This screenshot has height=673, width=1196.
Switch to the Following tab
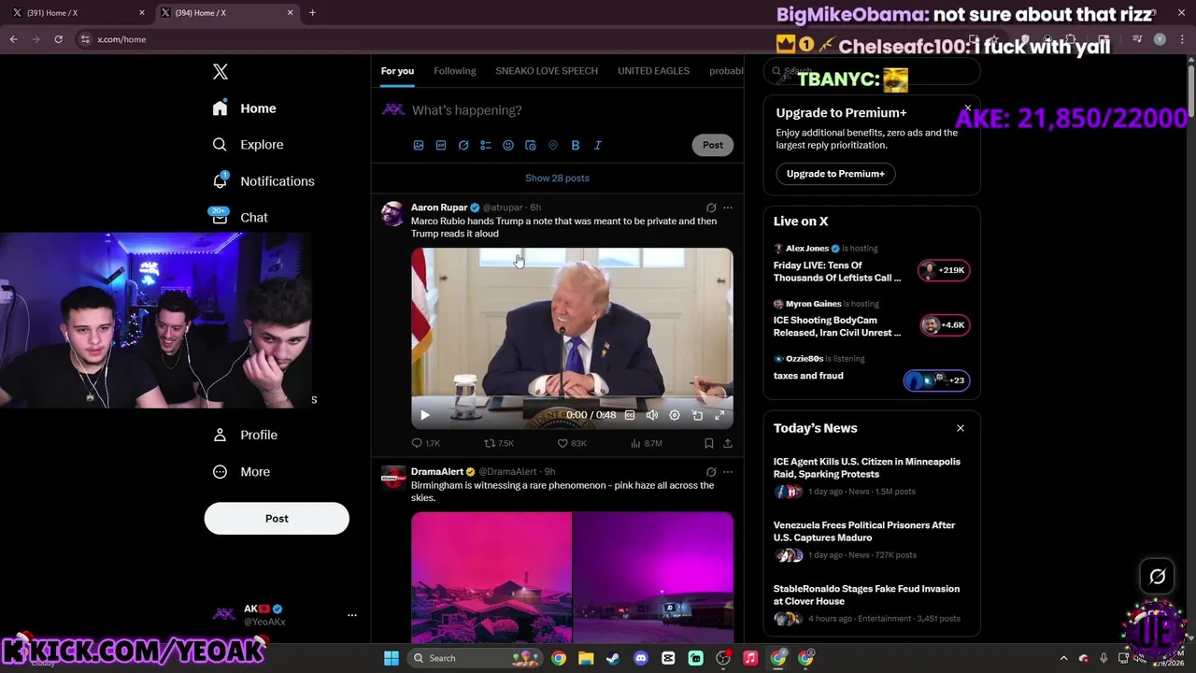(455, 71)
